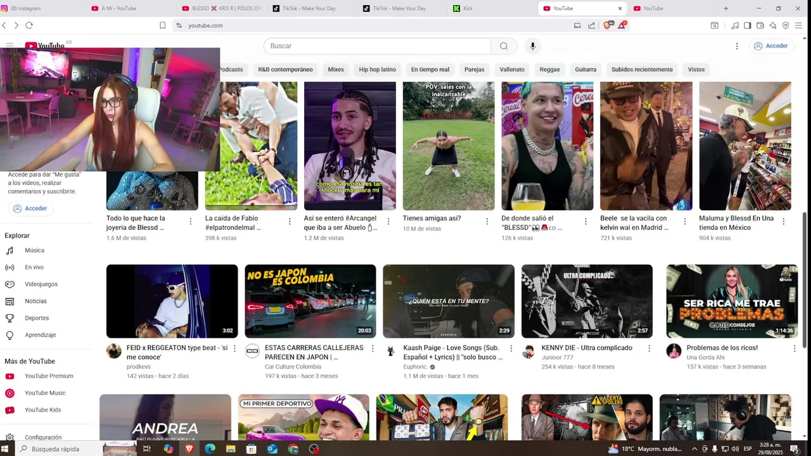This screenshot has height=456, width=811.
Task: Open options menu for Kaash Paige video
Action: coord(511,348)
